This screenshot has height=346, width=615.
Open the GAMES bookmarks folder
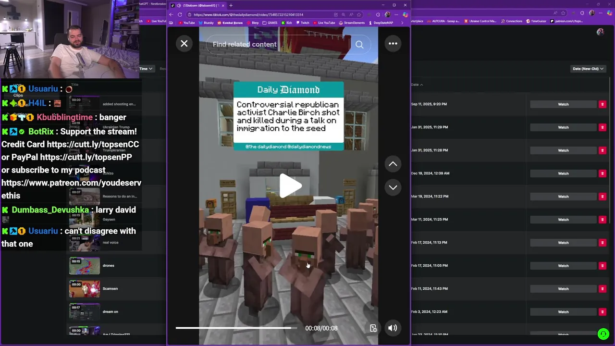pos(270,23)
